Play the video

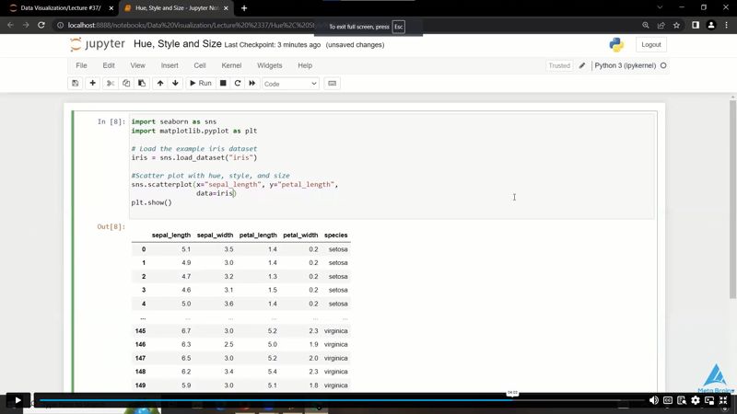18,400
